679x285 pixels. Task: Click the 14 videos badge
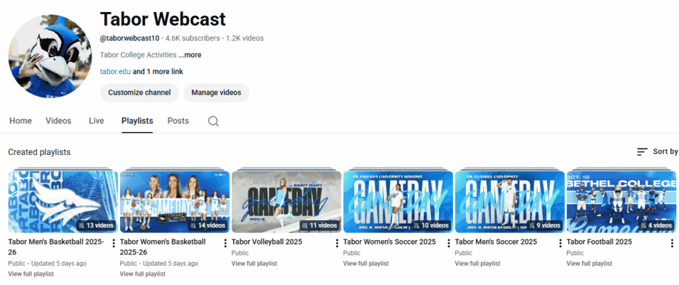pyautogui.click(x=208, y=225)
